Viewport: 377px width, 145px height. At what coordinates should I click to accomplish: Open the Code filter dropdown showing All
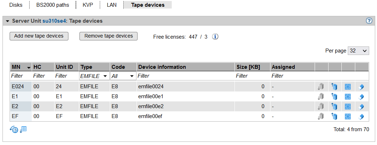[123, 76]
